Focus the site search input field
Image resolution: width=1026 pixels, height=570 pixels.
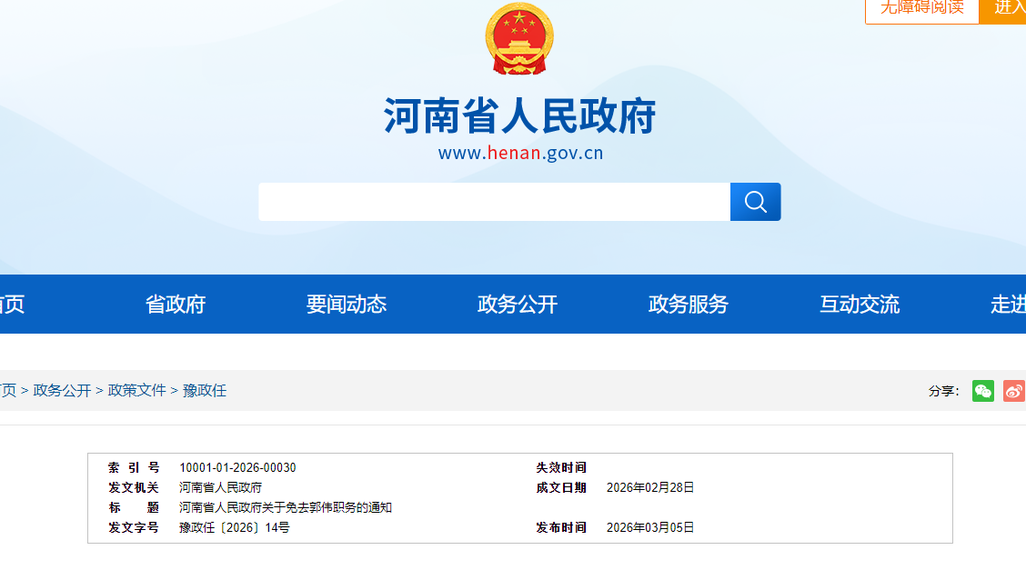point(494,202)
